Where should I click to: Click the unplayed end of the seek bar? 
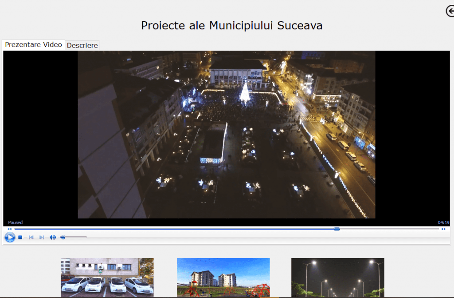click(x=389, y=229)
